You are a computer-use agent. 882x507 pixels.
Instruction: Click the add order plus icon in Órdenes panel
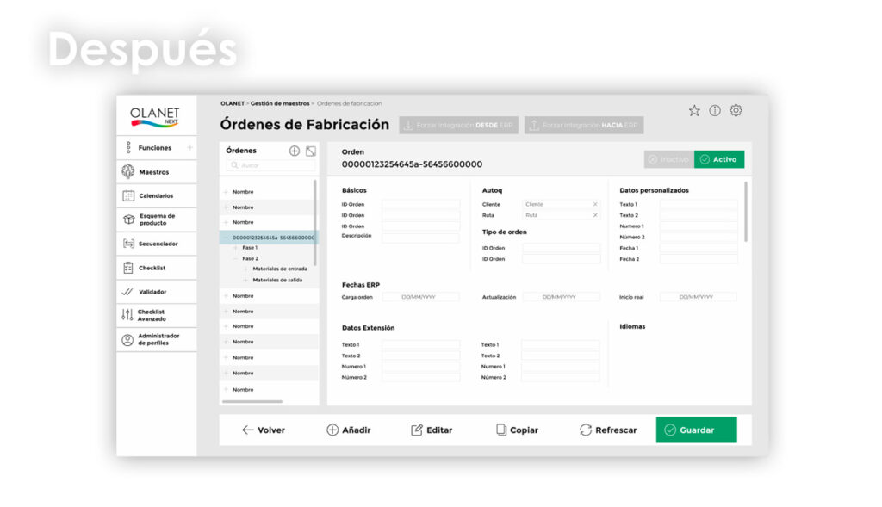coord(295,151)
